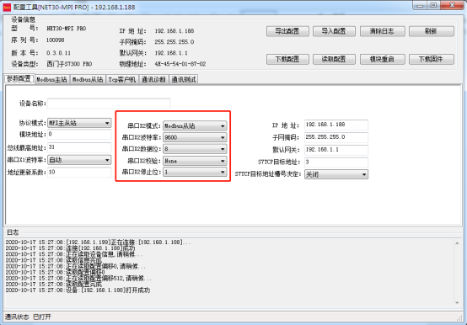This screenshot has width=467, height=325.
Task: Maximize the configuration tool window
Action: (433, 6)
